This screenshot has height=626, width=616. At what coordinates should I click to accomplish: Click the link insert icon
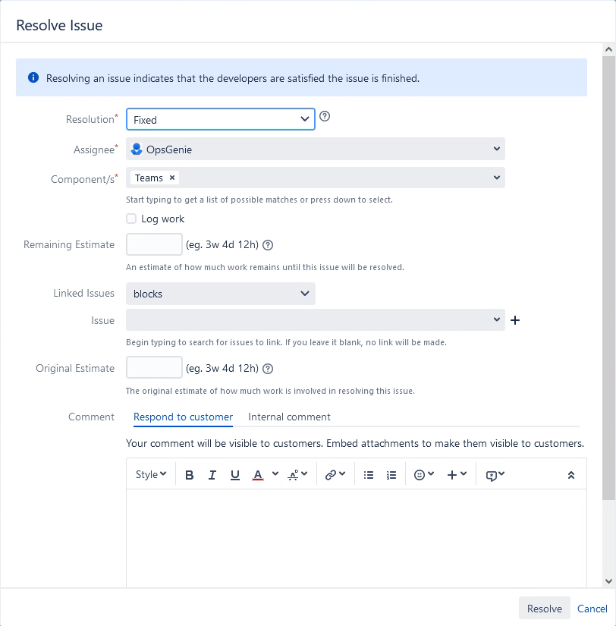pos(335,475)
